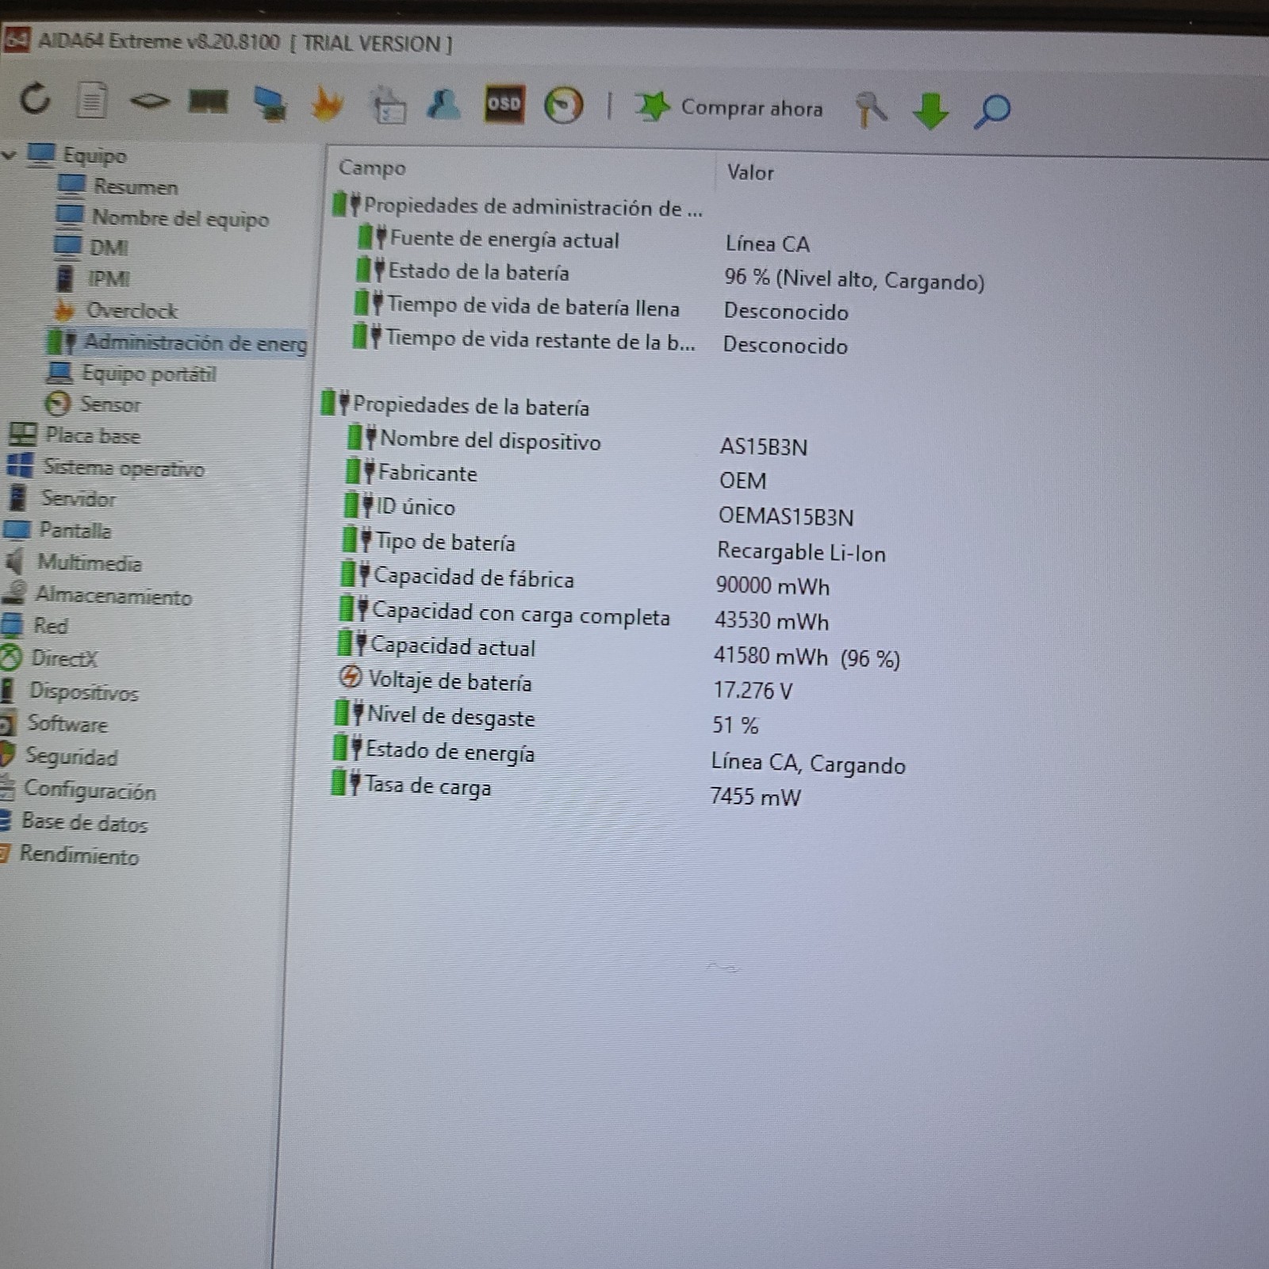Viewport: 1269px width, 1269px height.
Task: Open the OSD panel icon
Action: click(x=504, y=104)
